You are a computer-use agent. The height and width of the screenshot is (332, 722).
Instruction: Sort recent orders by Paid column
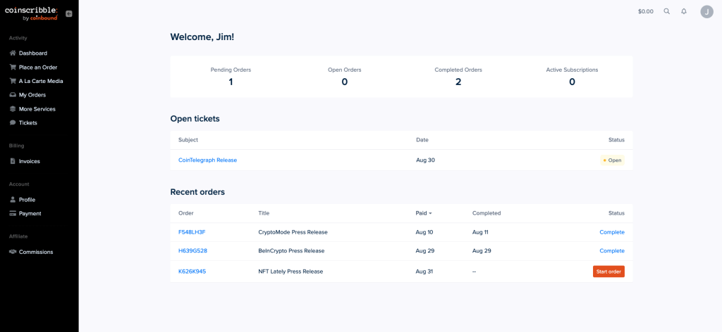423,213
